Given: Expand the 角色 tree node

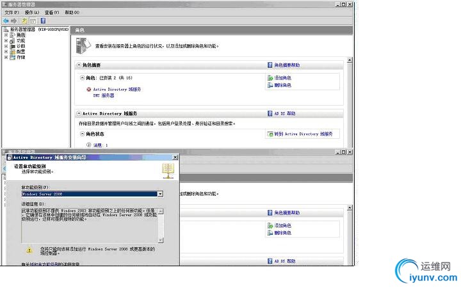Looking at the screenshot, I should pyautogui.click(x=6, y=35).
